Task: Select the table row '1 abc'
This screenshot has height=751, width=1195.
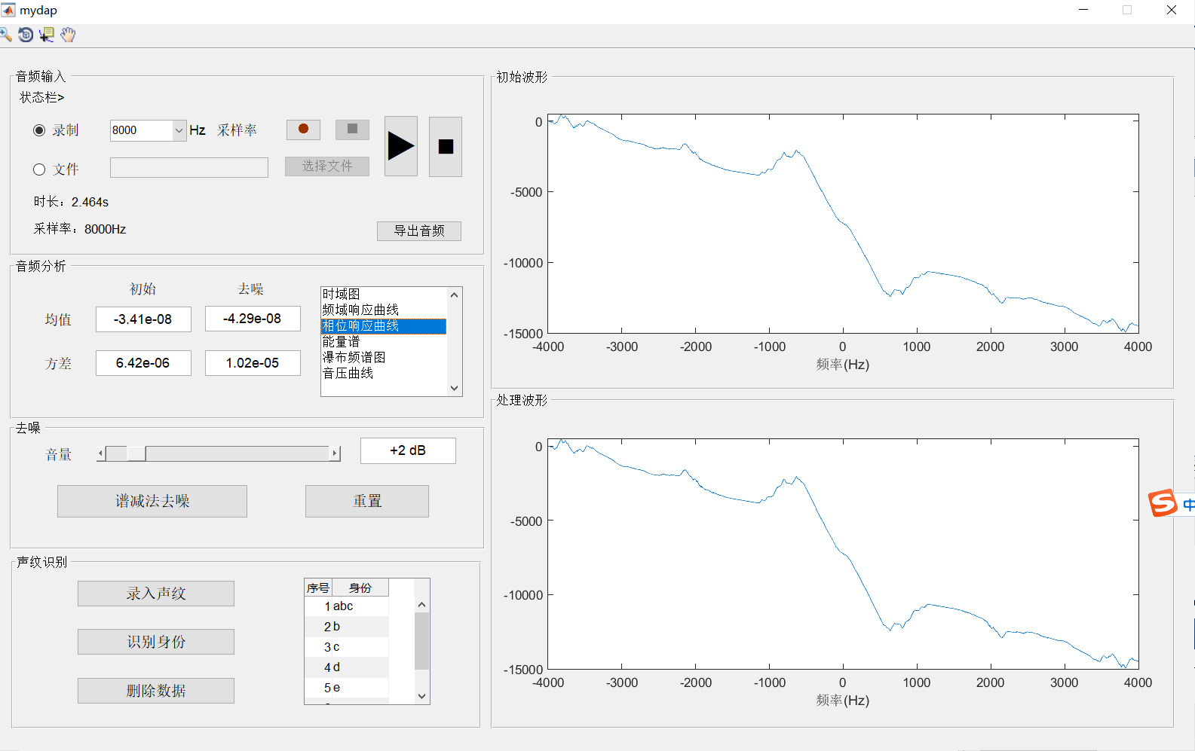Action: [x=347, y=606]
